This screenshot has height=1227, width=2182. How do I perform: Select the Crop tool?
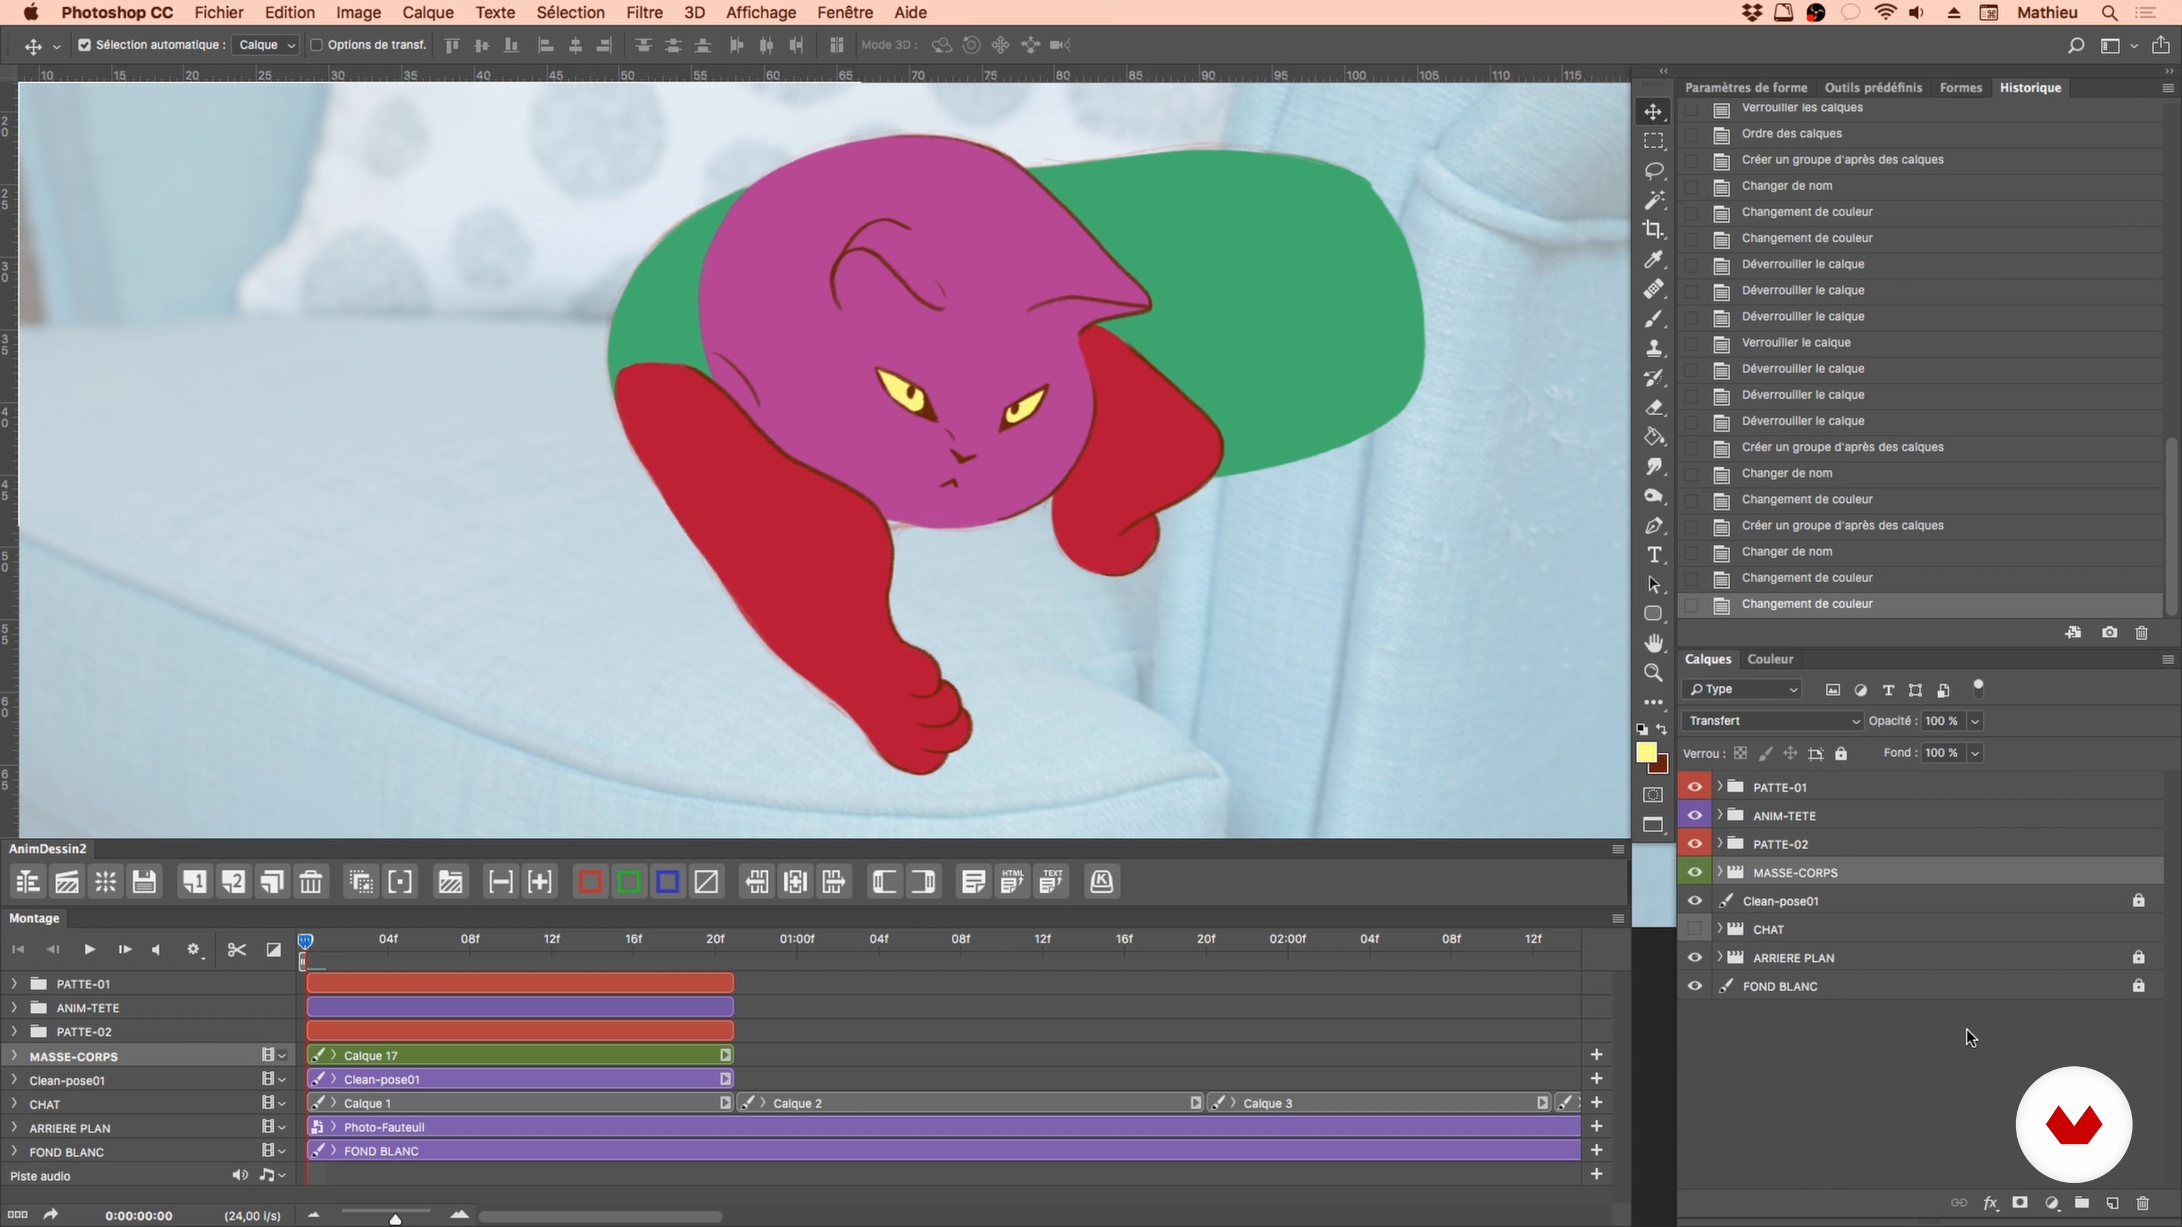1654,229
